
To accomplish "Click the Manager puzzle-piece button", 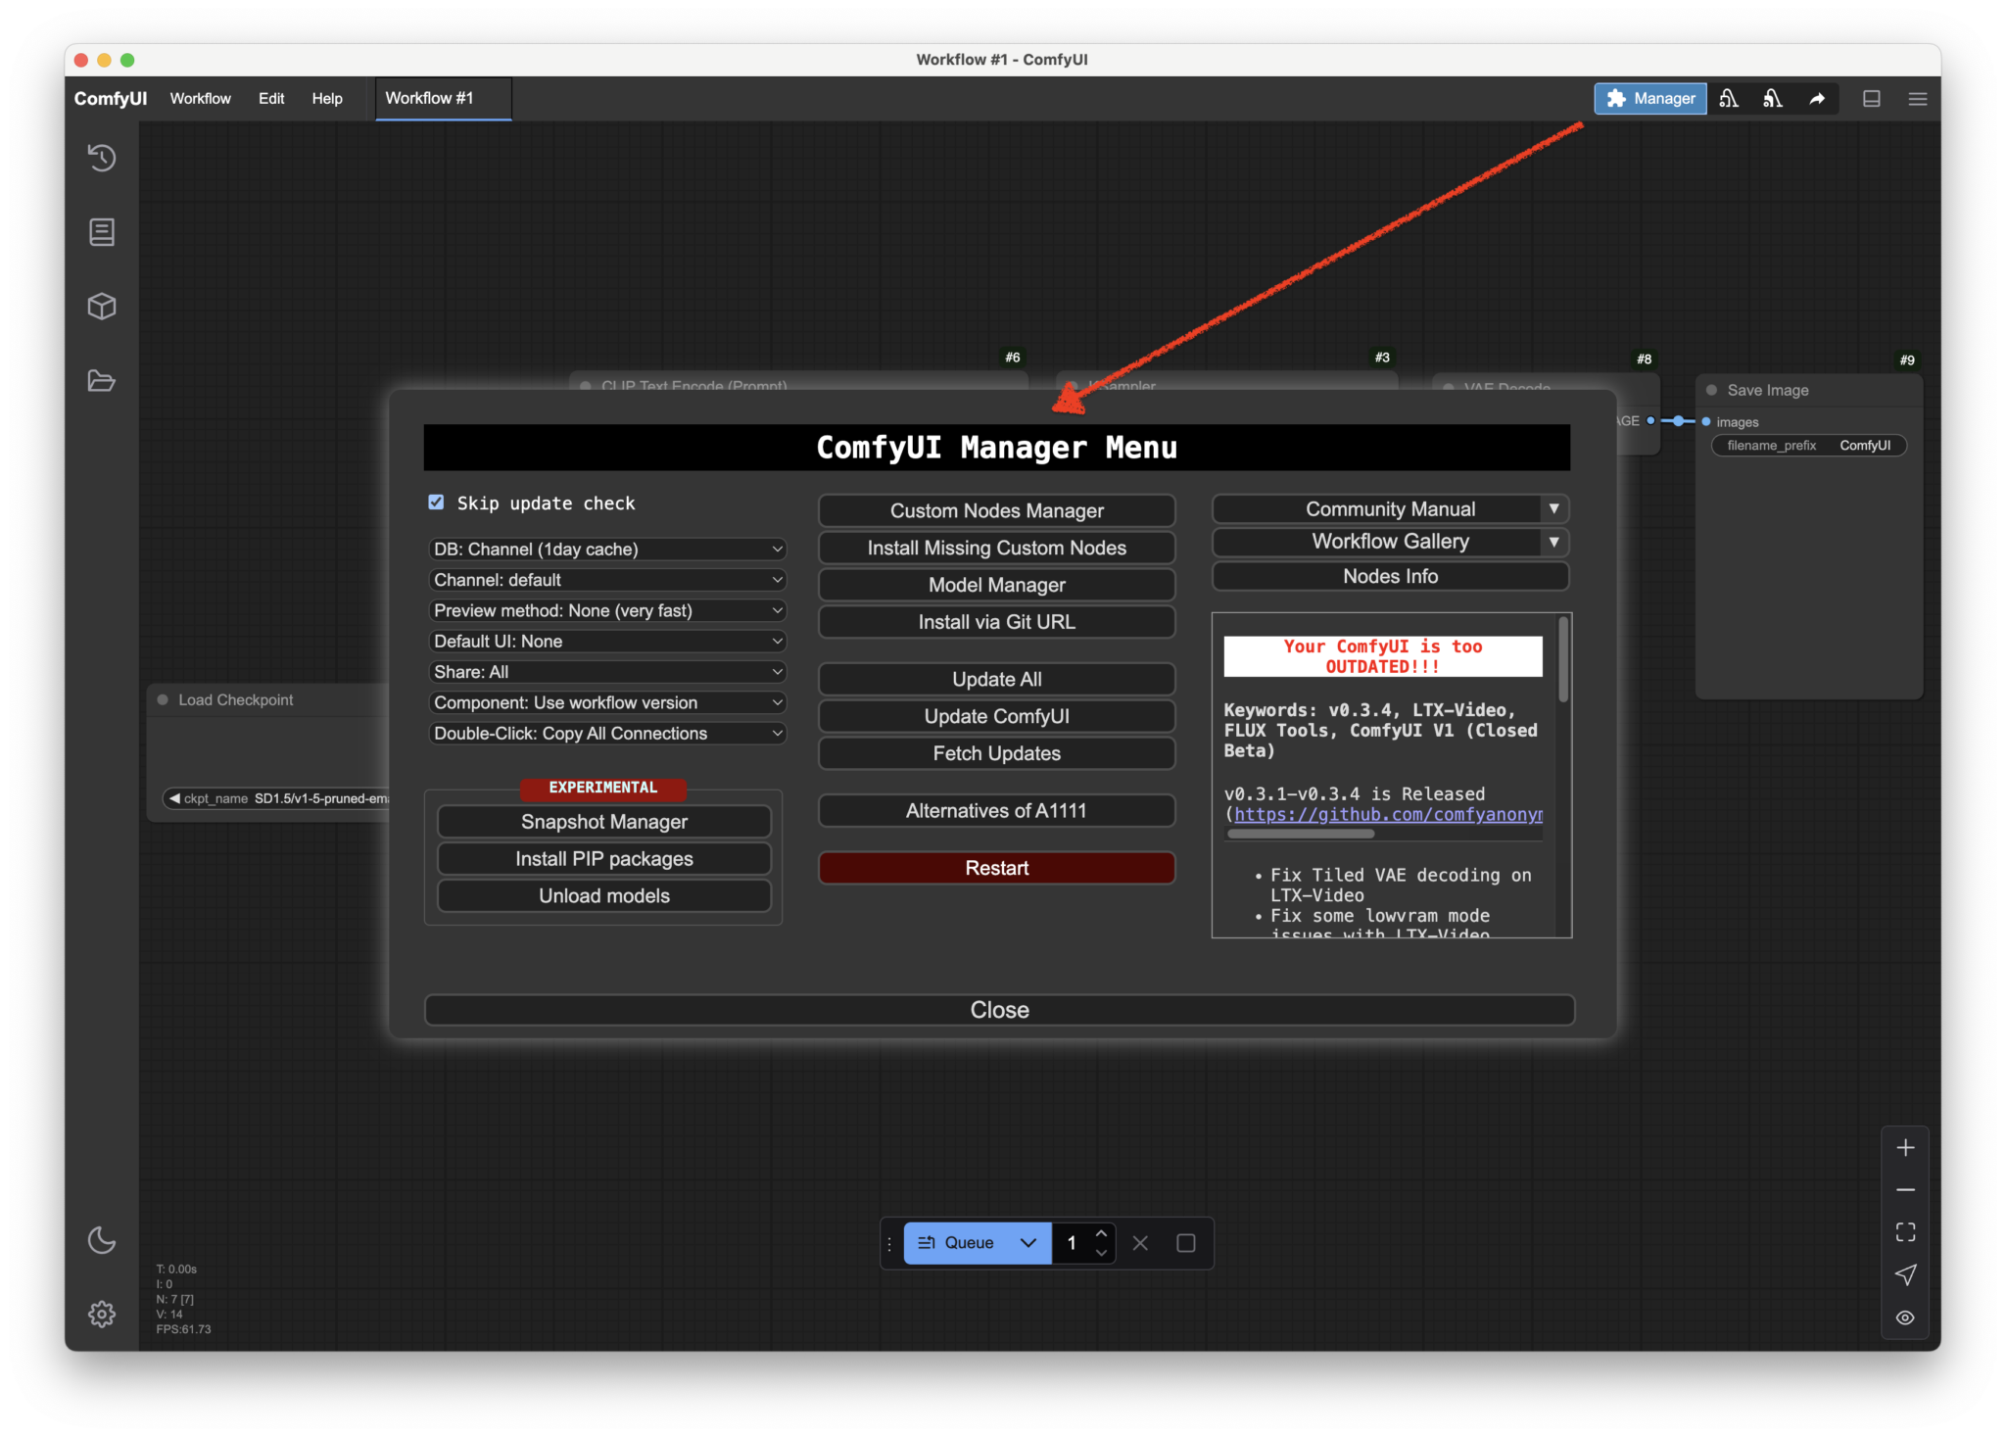I will tap(1649, 98).
